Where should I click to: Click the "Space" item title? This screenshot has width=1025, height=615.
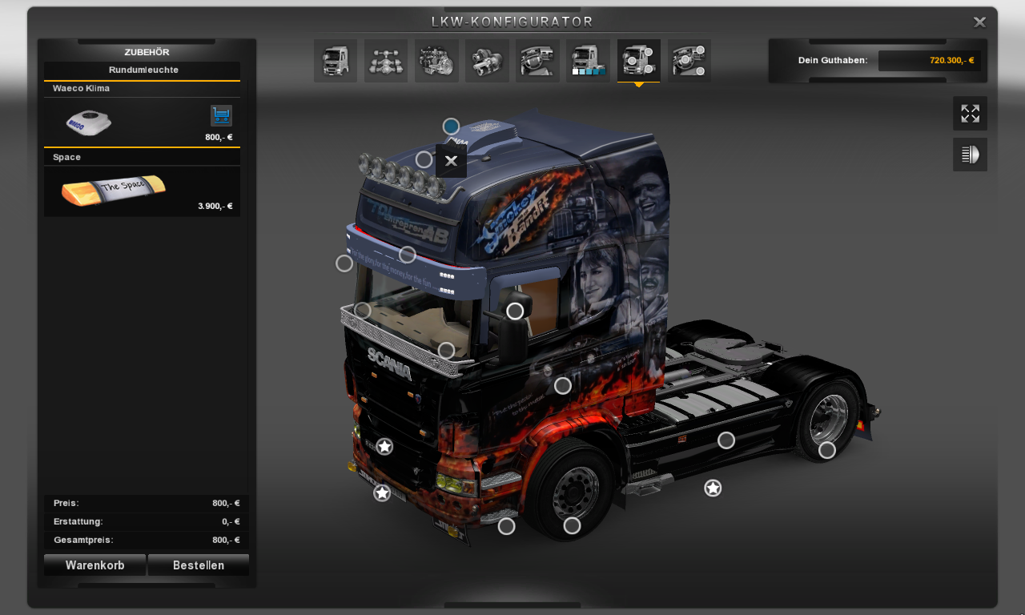pos(66,157)
